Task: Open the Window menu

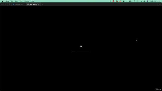Action: pyautogui.click(x=27, y=1)
